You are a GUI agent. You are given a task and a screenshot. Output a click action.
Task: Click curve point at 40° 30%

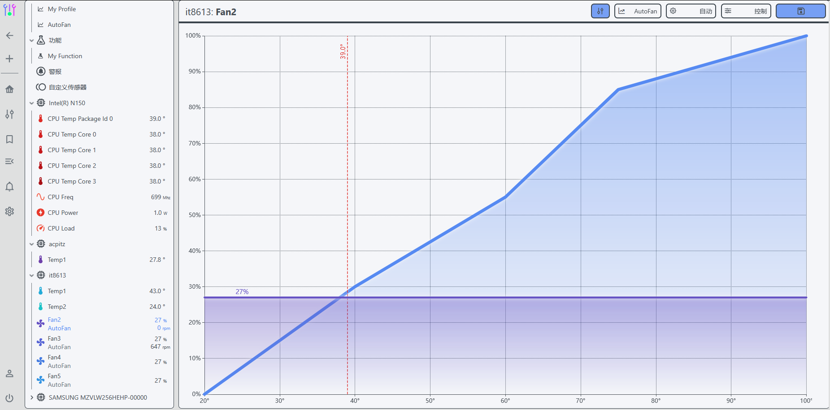(355, 286)
